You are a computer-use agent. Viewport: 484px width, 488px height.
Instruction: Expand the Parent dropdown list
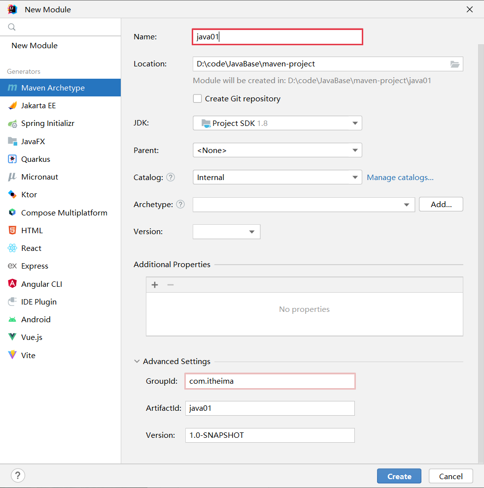(277, 150)
